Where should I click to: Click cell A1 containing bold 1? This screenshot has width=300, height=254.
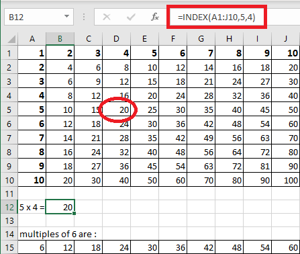(32, 53)
